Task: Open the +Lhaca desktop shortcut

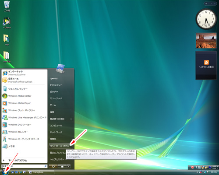Action: [7, 23]
